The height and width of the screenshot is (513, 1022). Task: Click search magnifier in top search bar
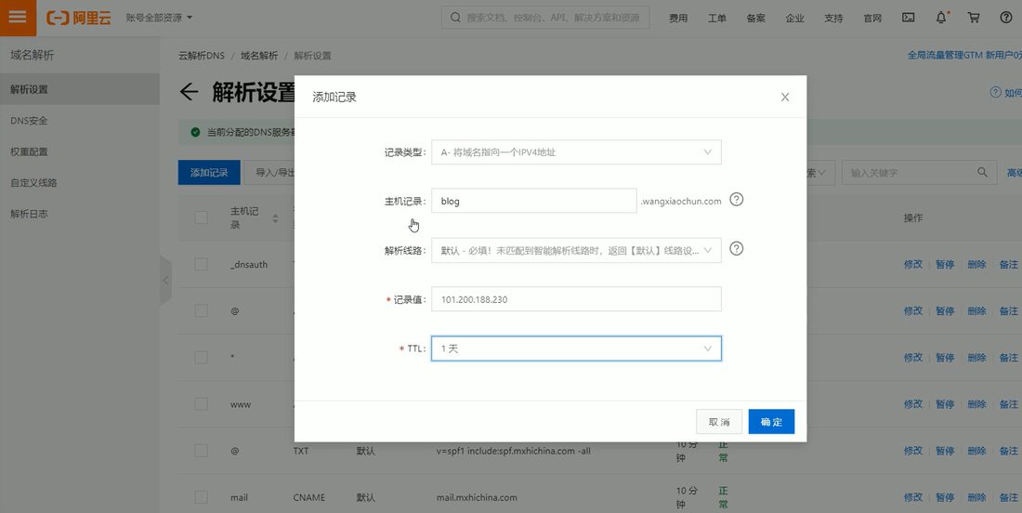(x=455, y=18)
